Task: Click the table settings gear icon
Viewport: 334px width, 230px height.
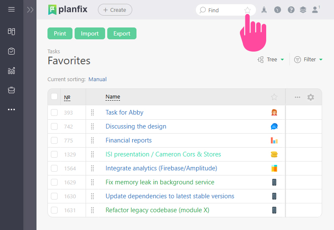Action: 311,97
